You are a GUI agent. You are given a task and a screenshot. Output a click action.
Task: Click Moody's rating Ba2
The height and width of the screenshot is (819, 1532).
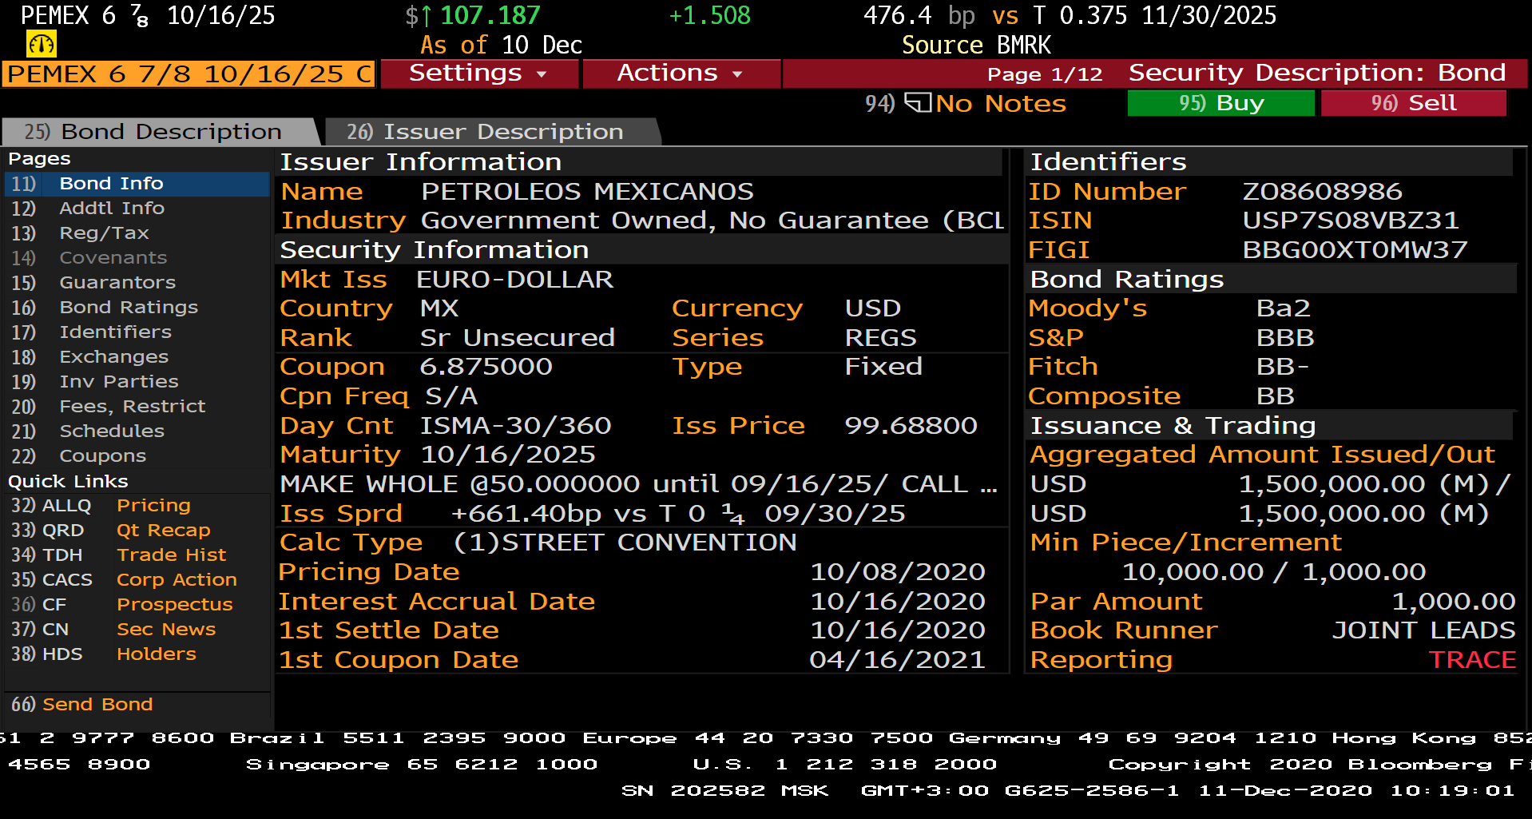1283,308
